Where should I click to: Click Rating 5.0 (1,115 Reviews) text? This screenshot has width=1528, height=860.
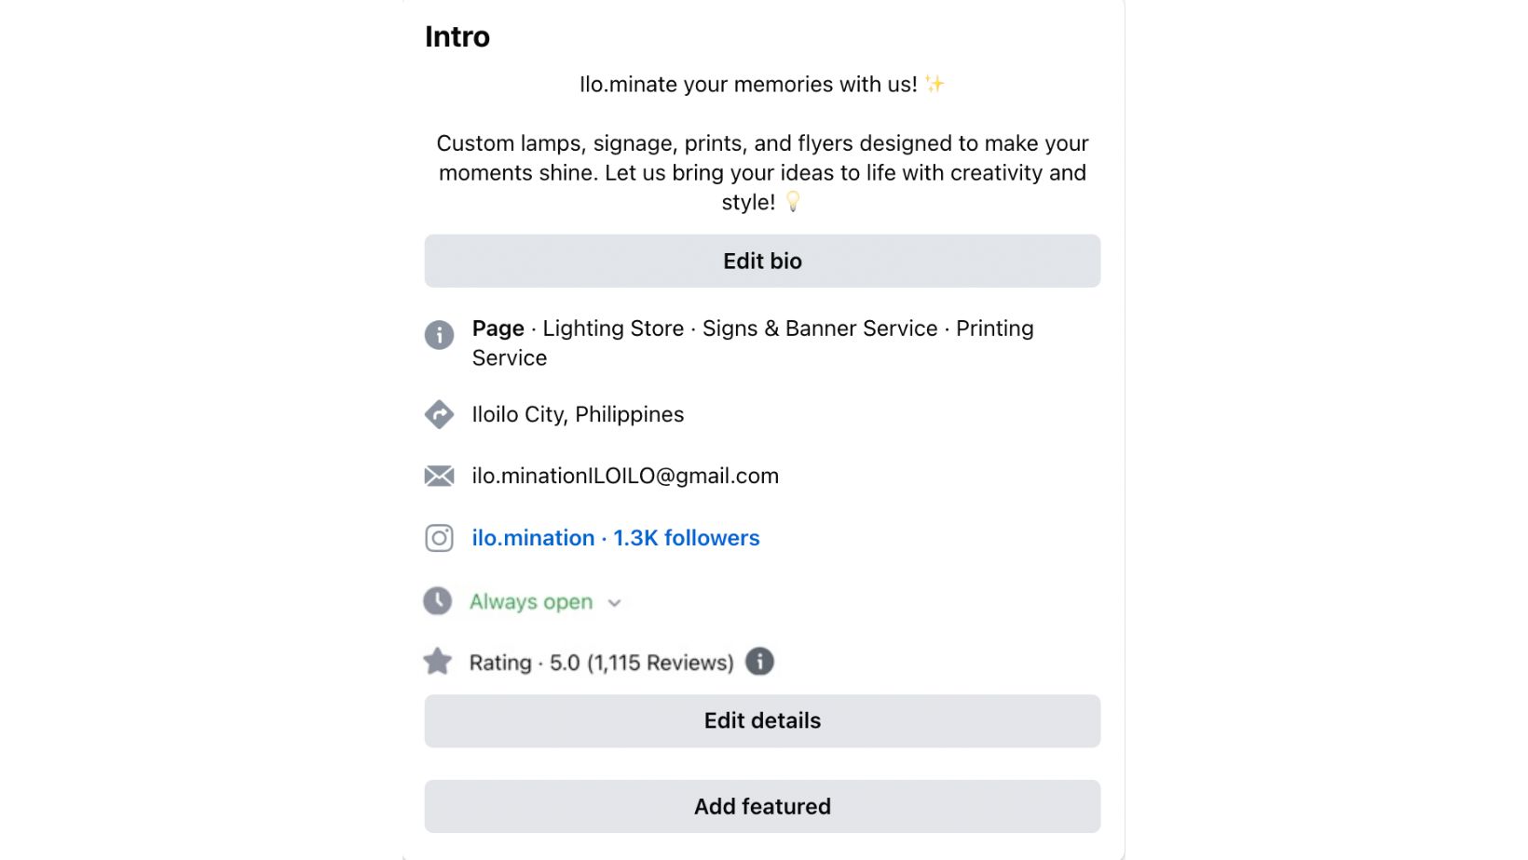[602, 663]
